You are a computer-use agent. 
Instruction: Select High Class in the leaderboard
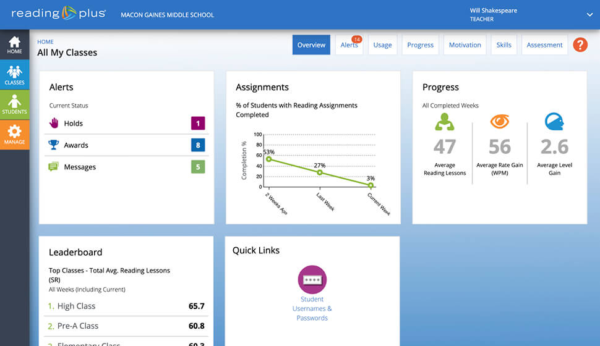point(76,306)
